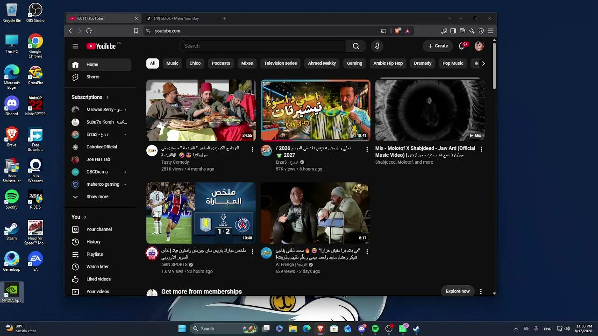Open the Brave main menu
The width and height of the screenshot is (598, 336).
click(491, 31)
